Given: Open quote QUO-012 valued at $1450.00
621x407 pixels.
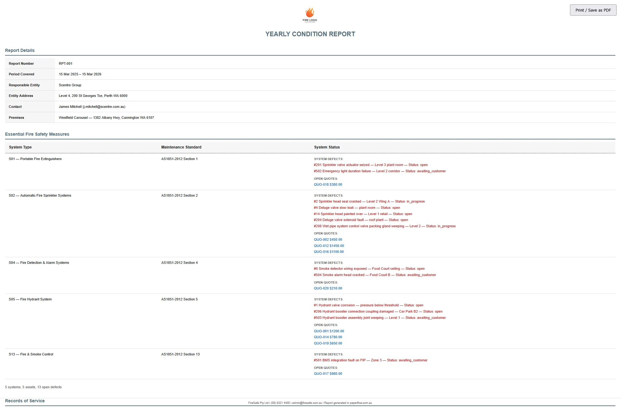Looking at the screenshot, I should click(329, 246).
